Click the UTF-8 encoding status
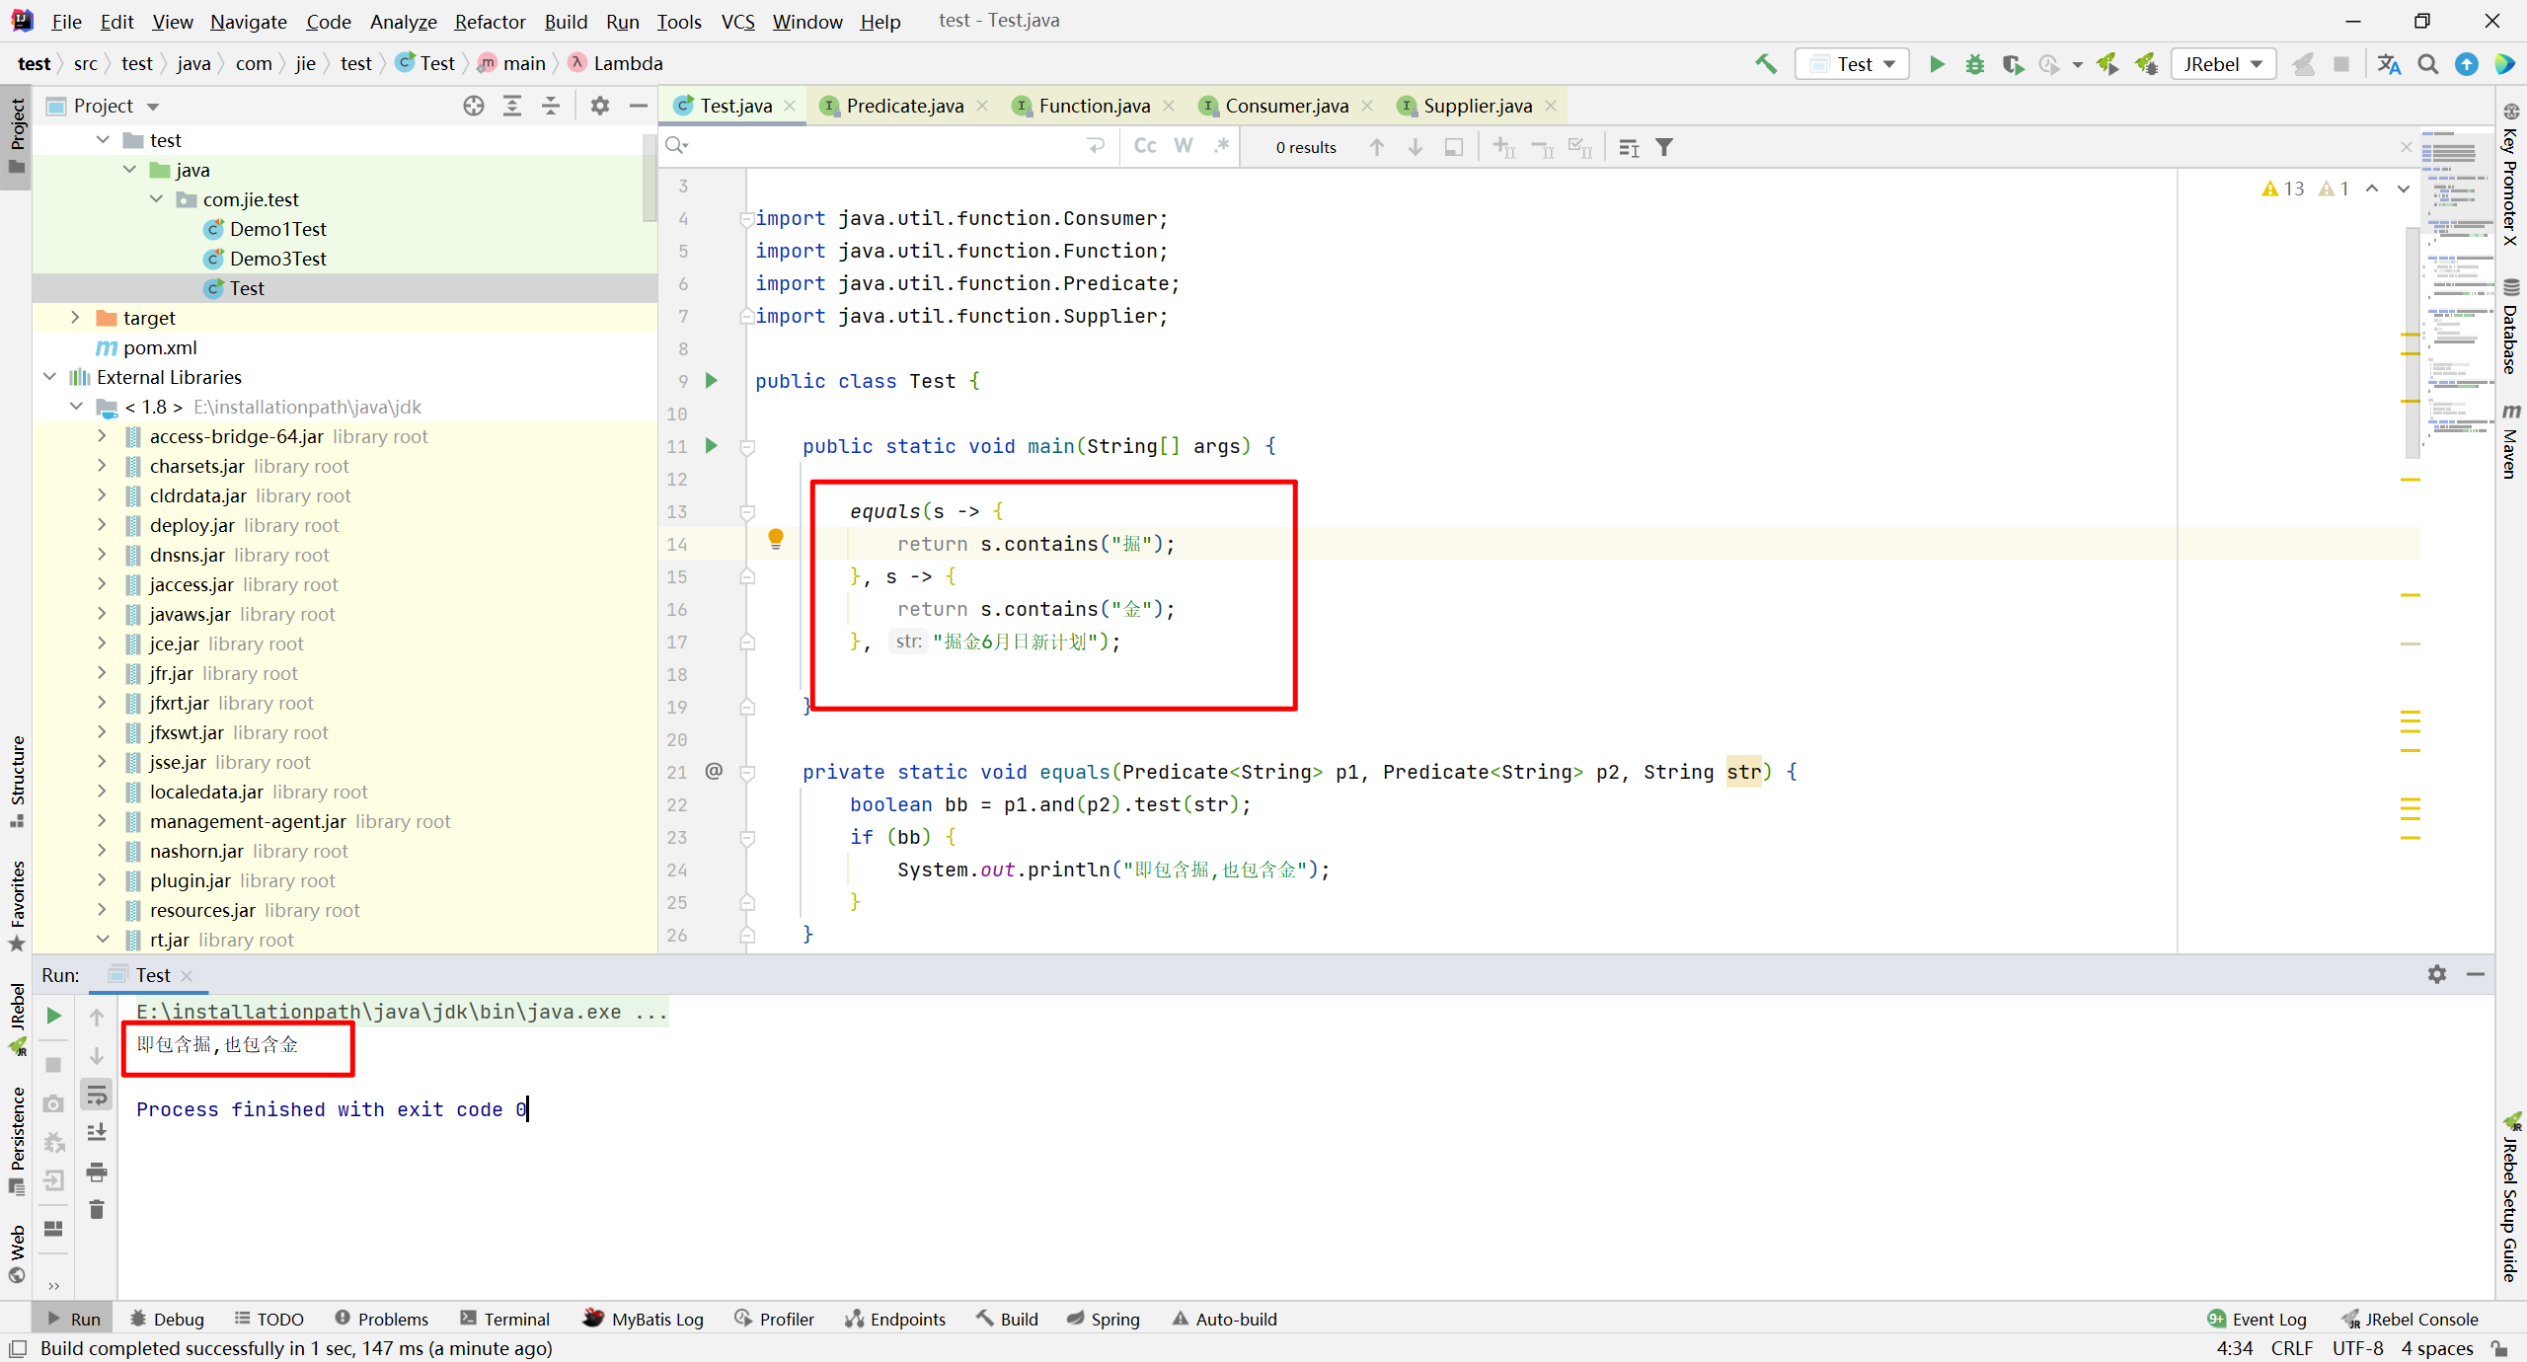The image size is (2527, 1362). pyautogui.click(x=2357, y=1349)
